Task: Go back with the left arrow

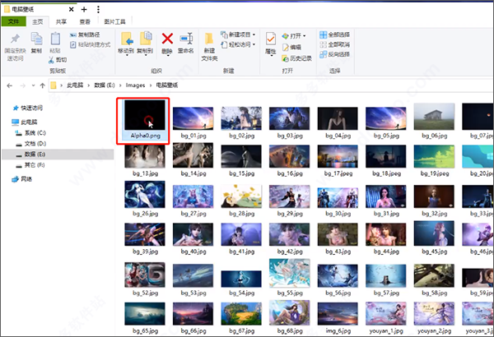Action: point(10,85)
